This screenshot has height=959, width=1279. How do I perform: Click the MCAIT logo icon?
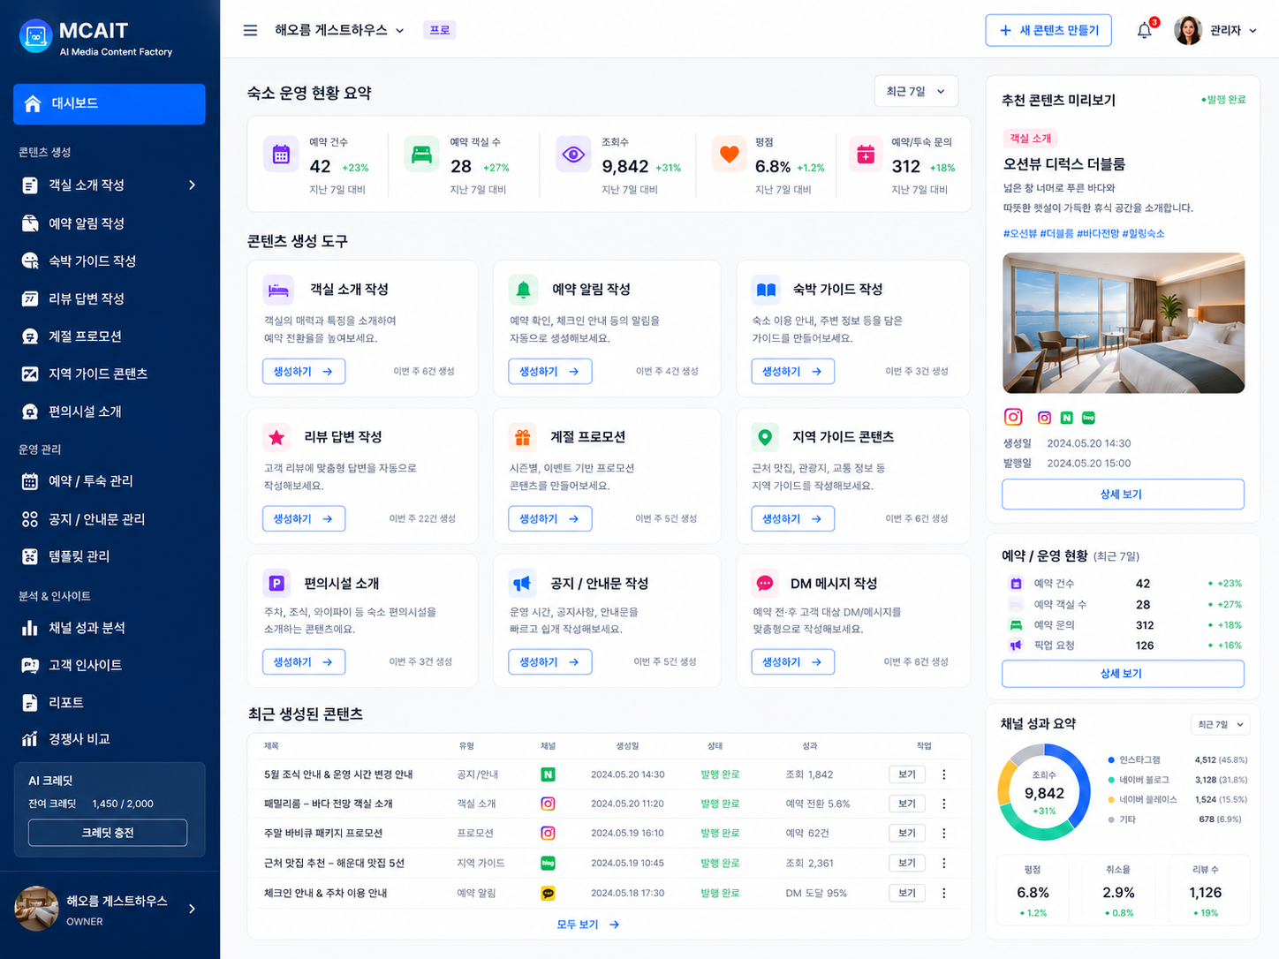pos(36,36)
